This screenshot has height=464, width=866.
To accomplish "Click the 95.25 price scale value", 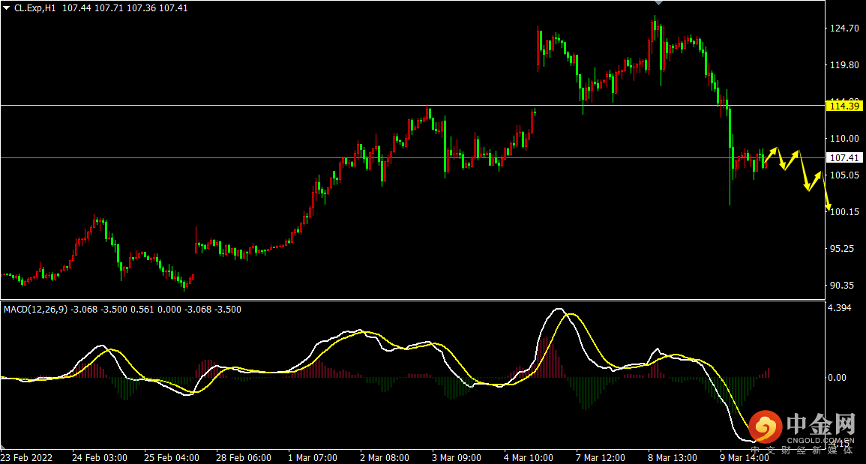I will click(844, 249).
